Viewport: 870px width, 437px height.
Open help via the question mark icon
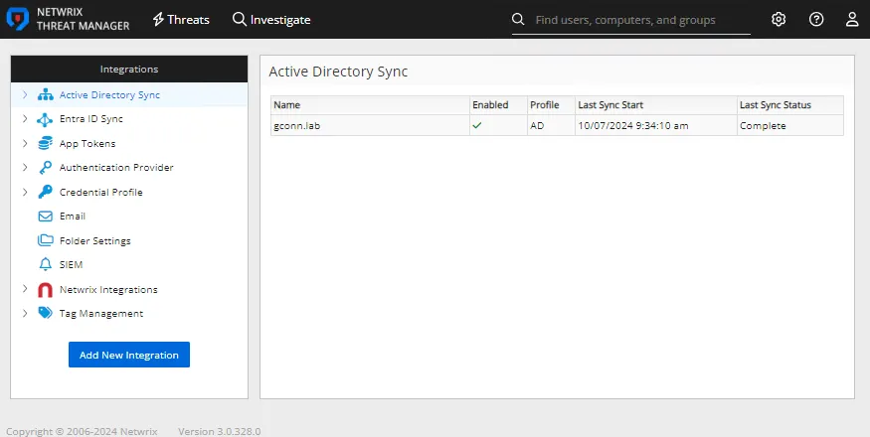tap(816, 20)
